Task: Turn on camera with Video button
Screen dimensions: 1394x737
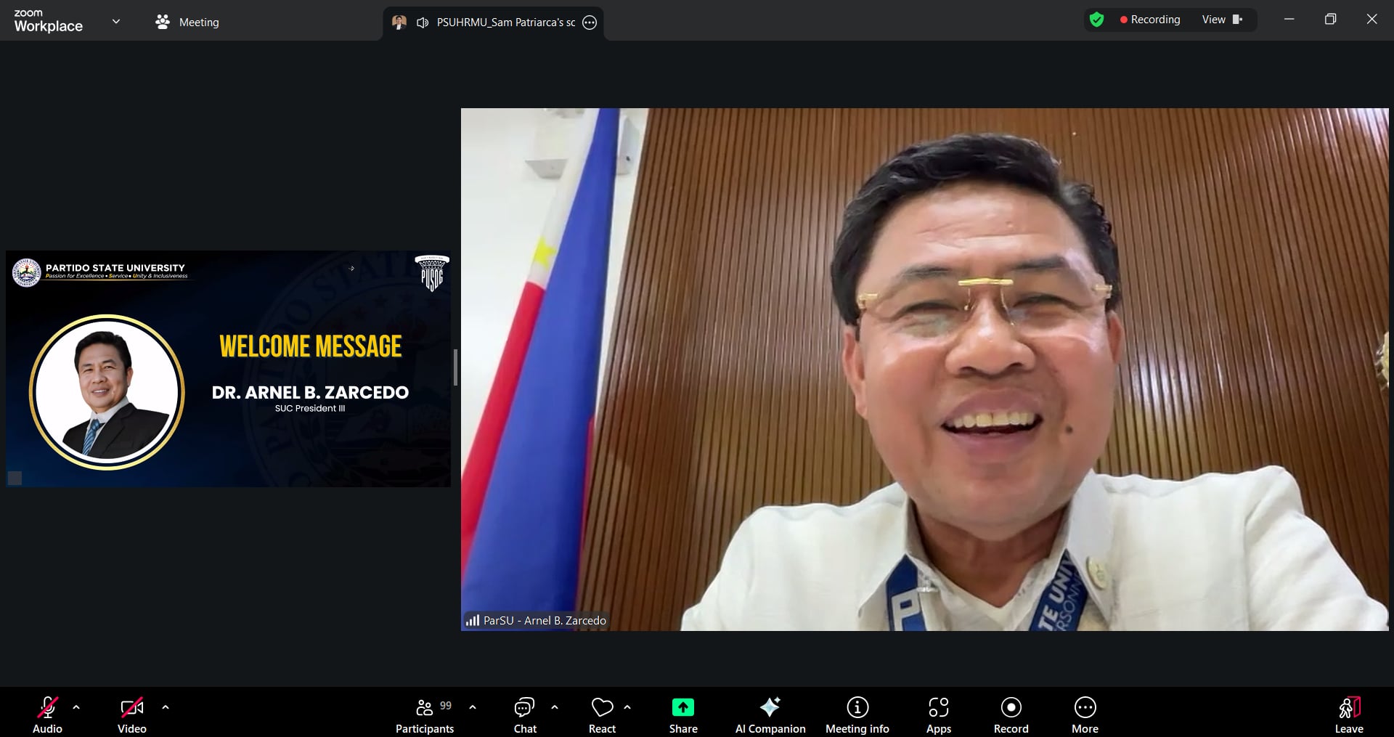Action: (x=131, y=713)
